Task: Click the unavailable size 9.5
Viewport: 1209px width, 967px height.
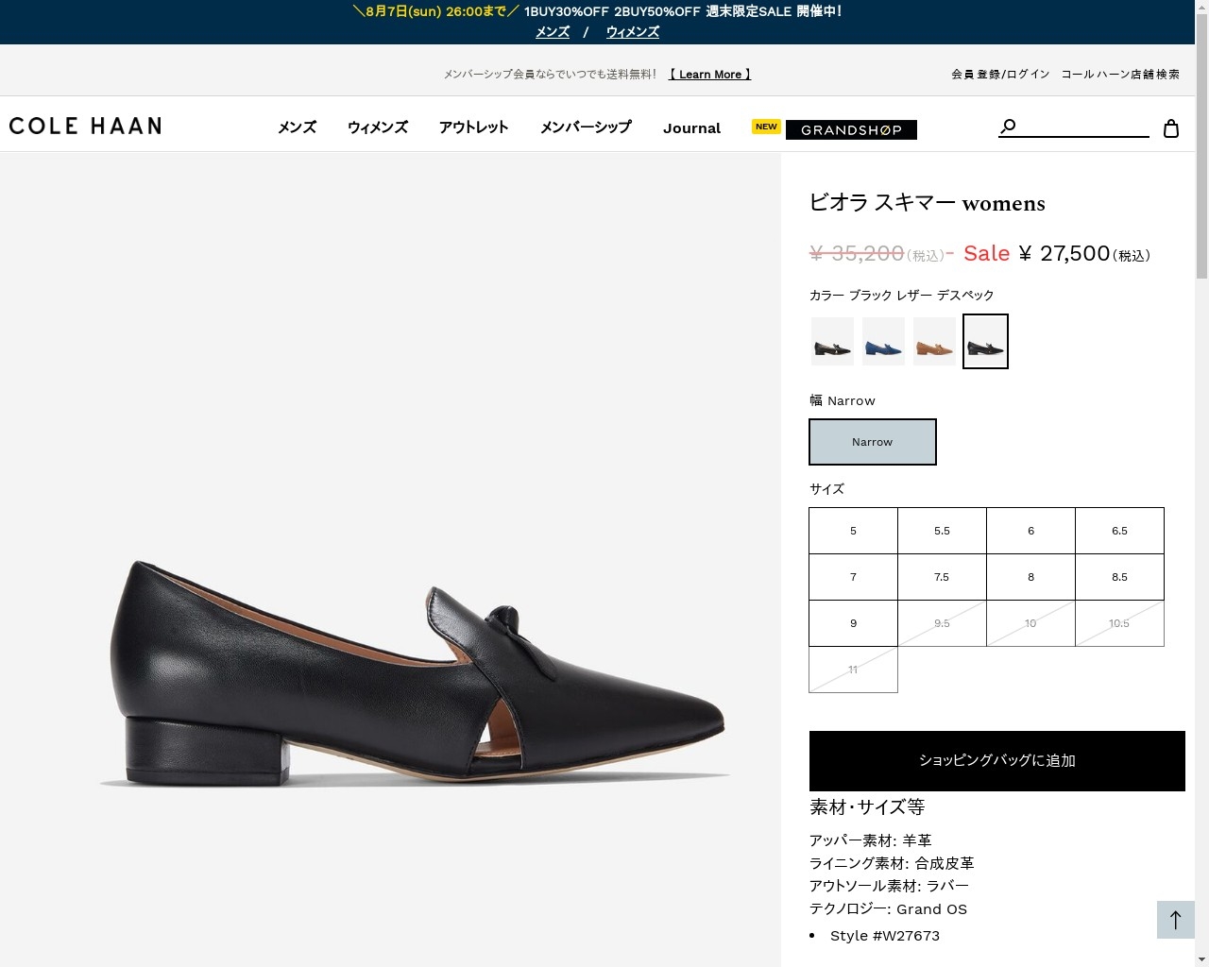Action: (942, 623)
